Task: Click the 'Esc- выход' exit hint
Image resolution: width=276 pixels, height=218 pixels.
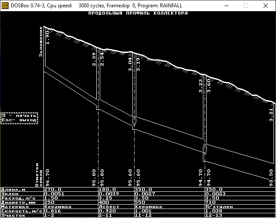Action: (x=19, y=120)
